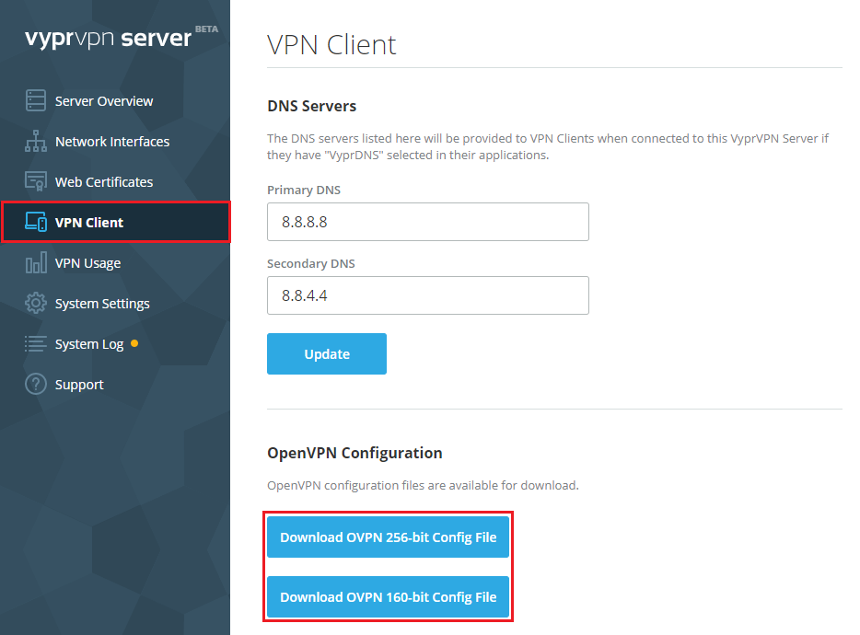
Task: Click the Update button
Action: [x=326, y=353]
